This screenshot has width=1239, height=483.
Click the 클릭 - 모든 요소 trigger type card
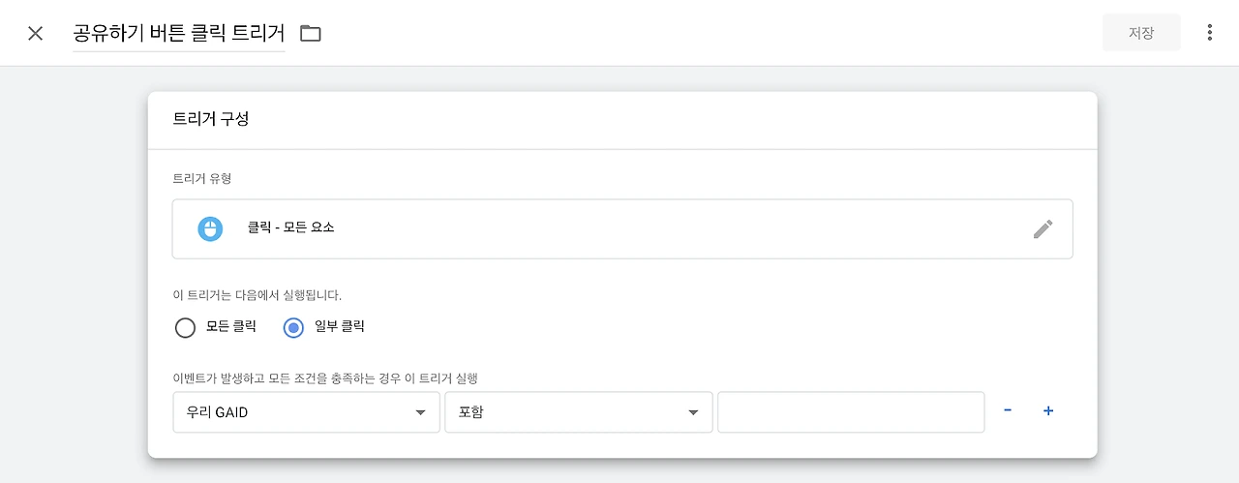(621, 229)
